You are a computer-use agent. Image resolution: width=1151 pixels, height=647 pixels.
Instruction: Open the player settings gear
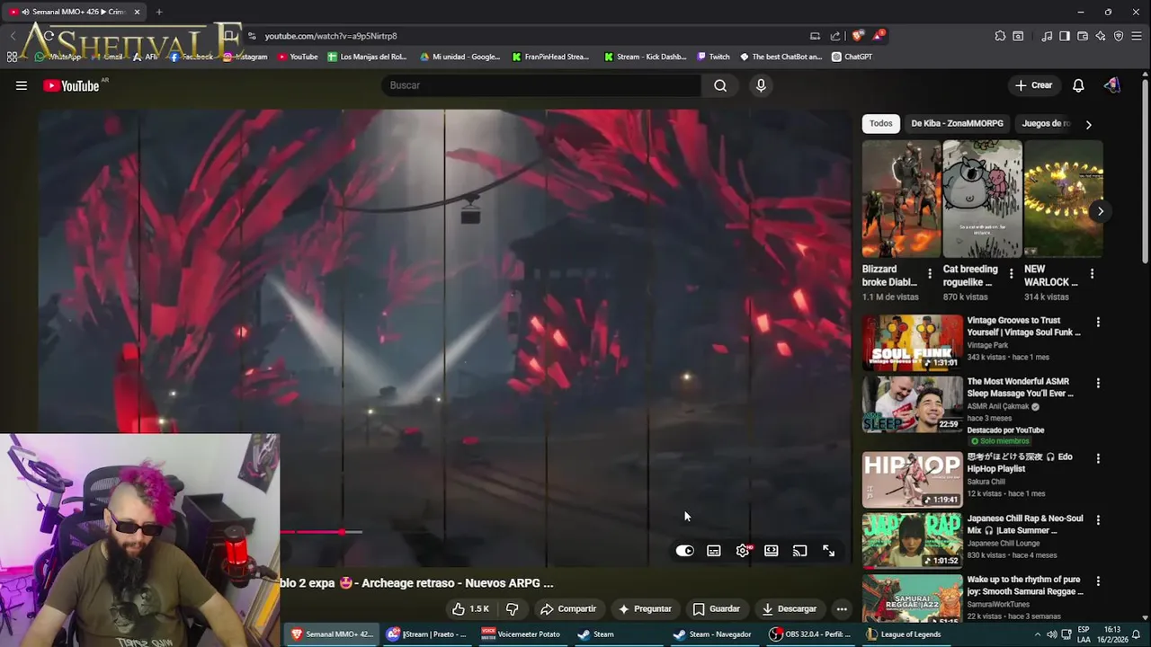(743, 551)
